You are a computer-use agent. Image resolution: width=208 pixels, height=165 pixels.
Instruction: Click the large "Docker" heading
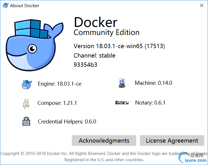(96, 22)
